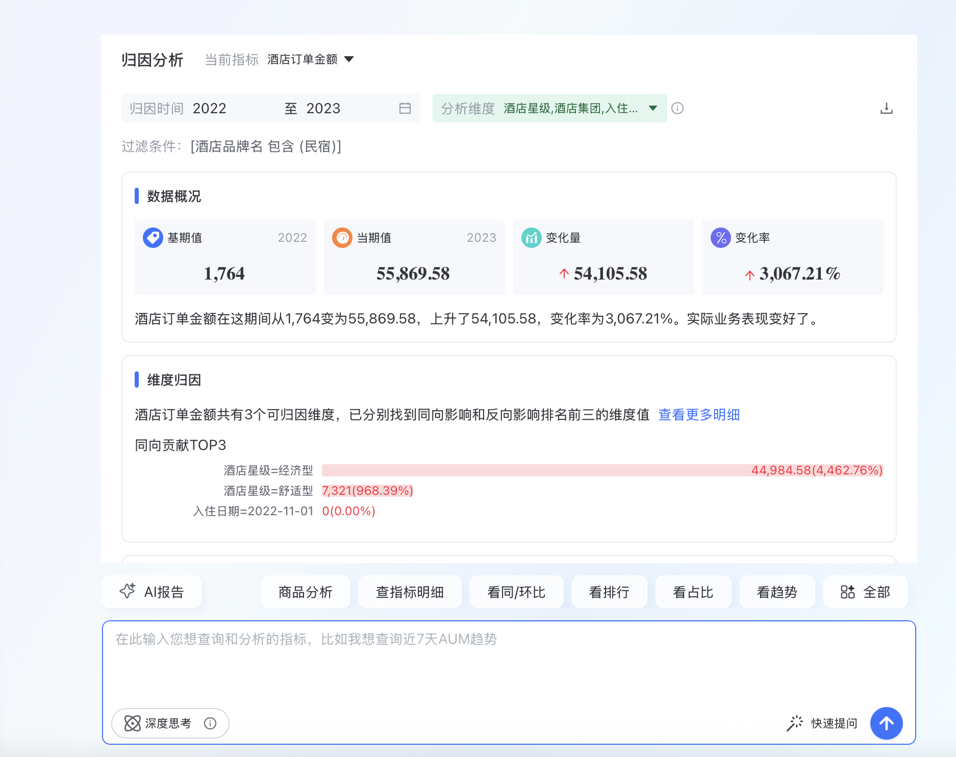Click the 数据概况 section heading

point(174,196)
